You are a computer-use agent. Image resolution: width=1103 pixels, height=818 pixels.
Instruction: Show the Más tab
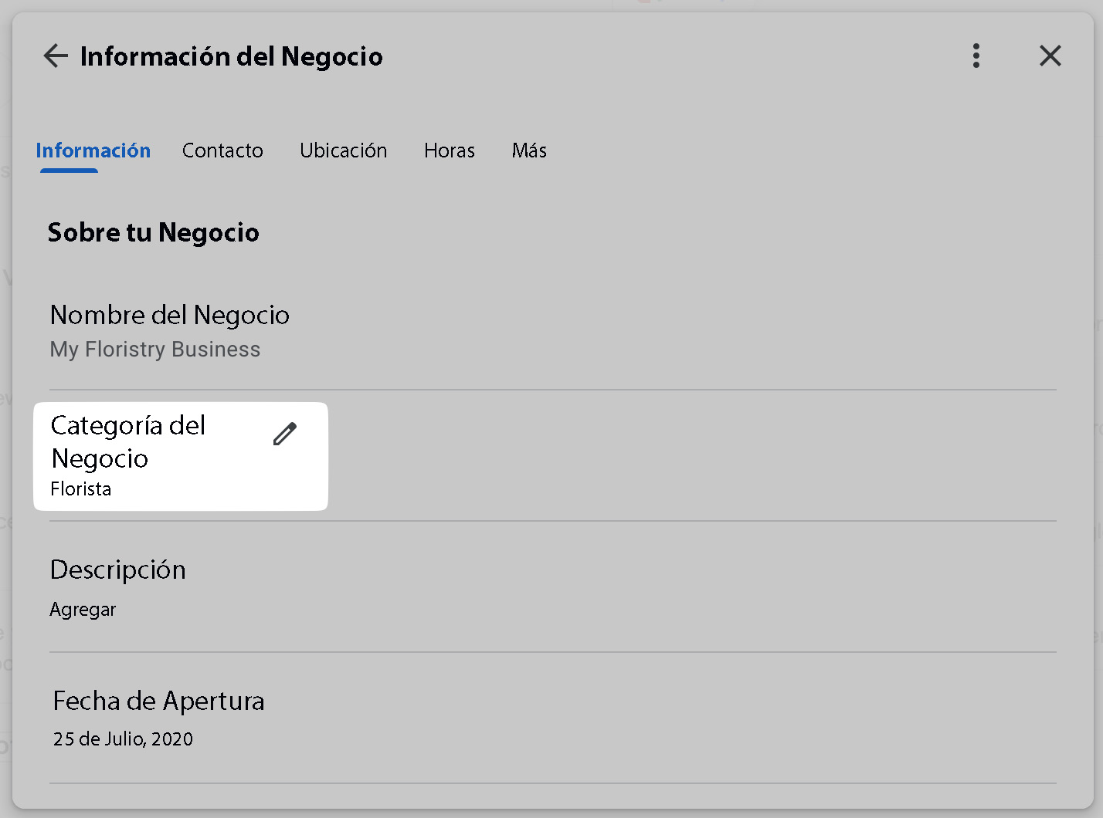coord(529,150)
